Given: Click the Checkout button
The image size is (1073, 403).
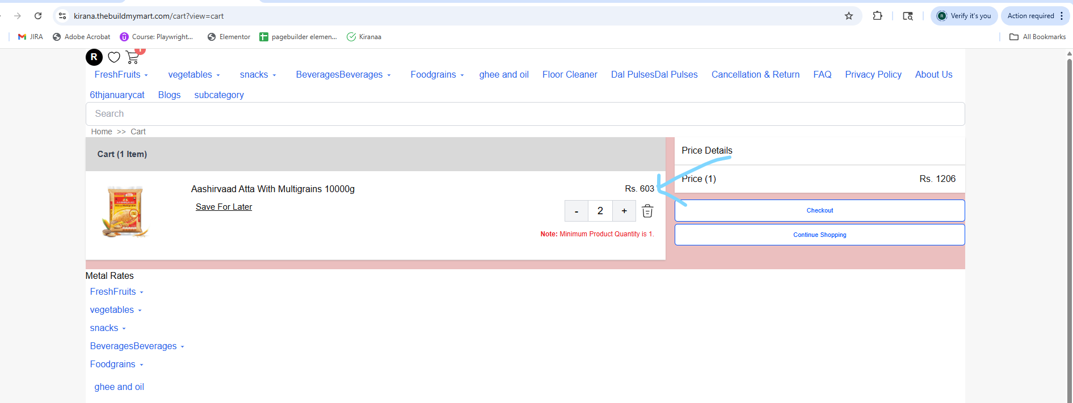Looking at the screenshot, I should (x=819, y=210).
